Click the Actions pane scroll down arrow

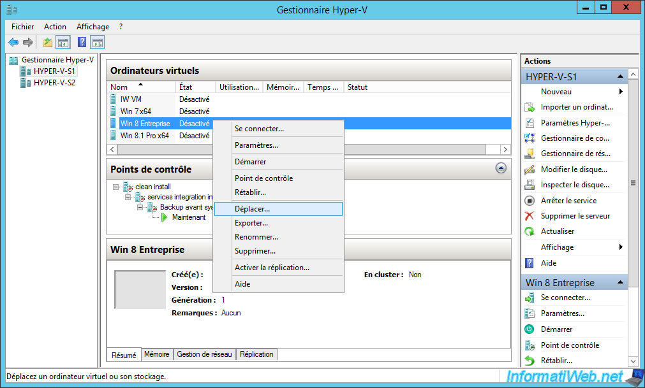[x=633, y=361]
